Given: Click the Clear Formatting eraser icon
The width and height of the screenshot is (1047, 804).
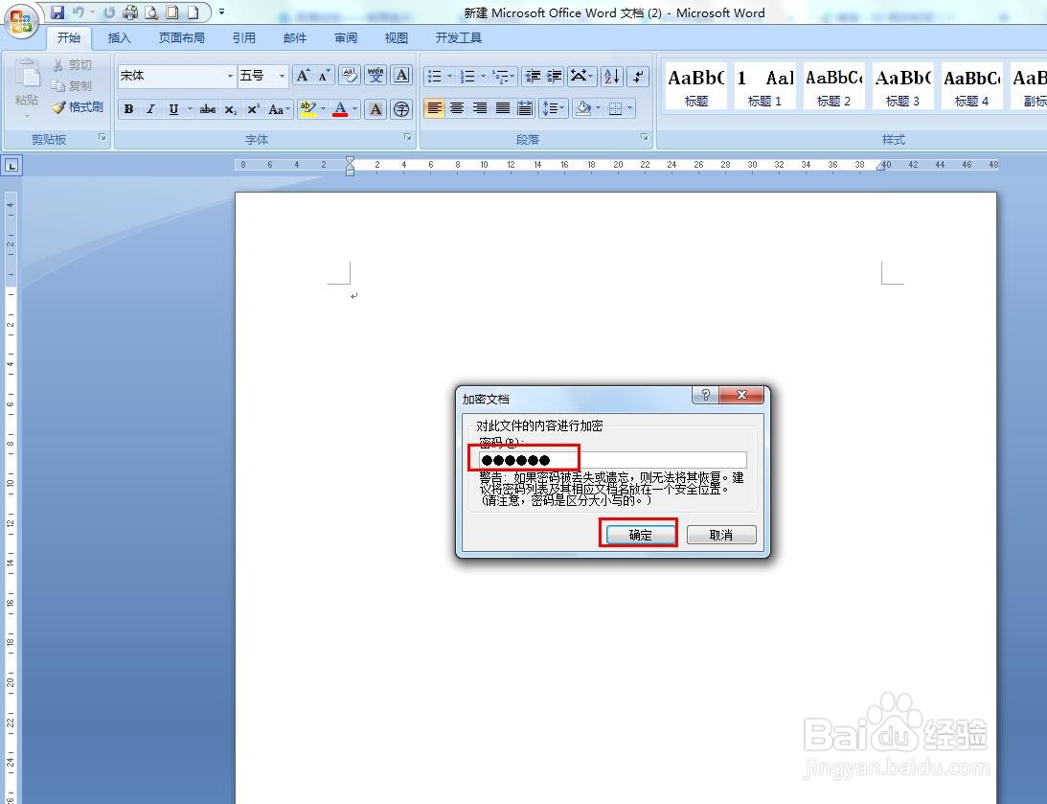Looking at the screenshot, I should 350,76.
